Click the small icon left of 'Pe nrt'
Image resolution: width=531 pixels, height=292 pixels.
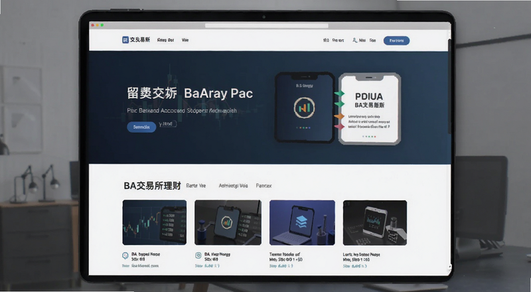[x=326, y=40]
